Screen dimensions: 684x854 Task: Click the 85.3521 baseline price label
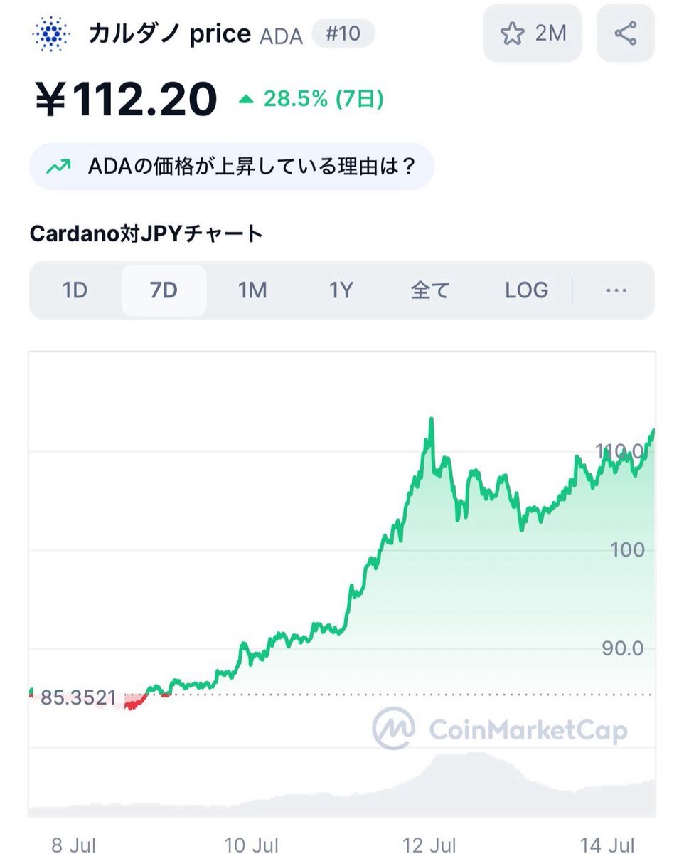[x=78, y=698]
